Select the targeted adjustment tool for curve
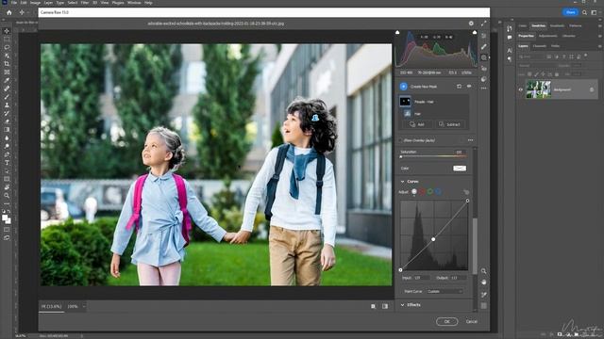This screenshot has width=604, height=339. 466,192
